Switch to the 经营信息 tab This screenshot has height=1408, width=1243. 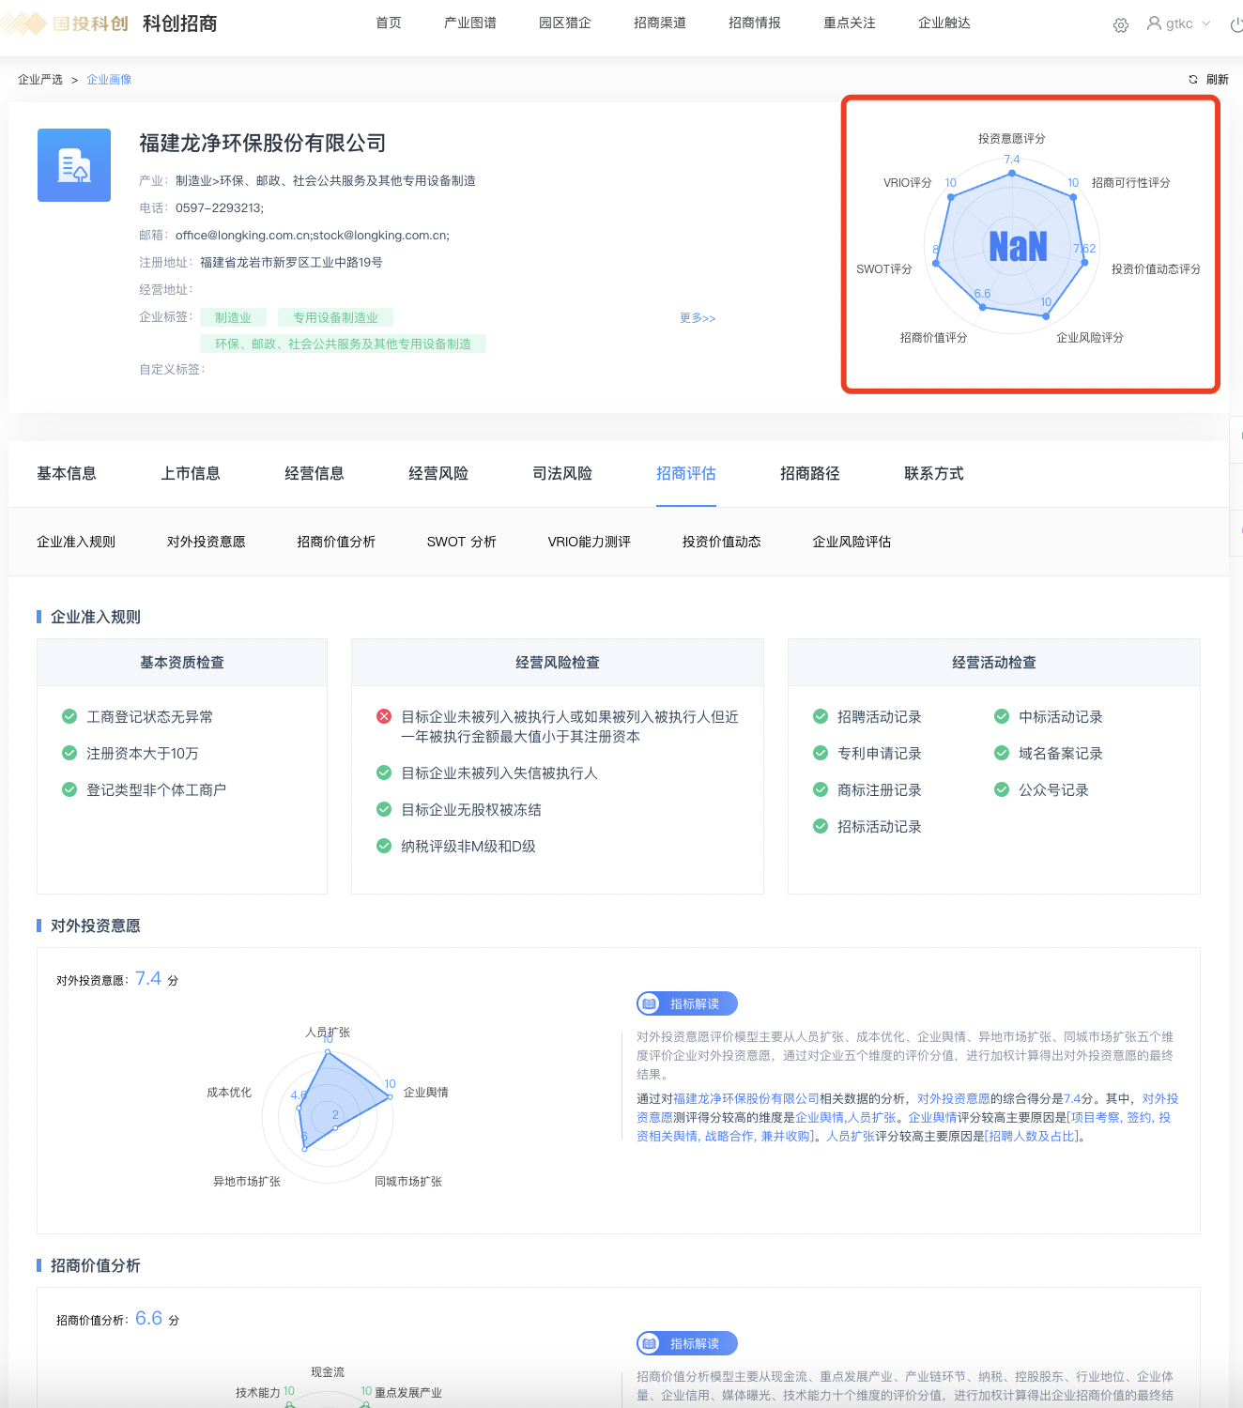(315, 474)
